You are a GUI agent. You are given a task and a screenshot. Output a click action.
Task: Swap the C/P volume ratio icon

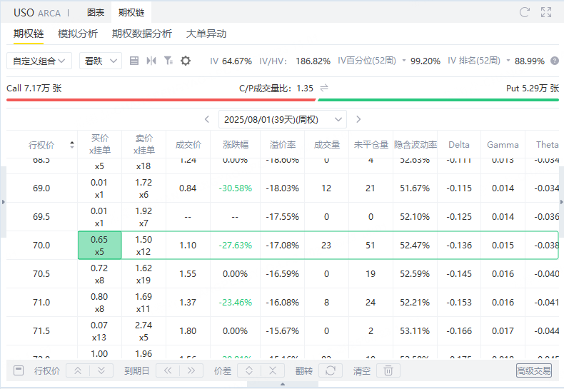(x=324, y=88)
